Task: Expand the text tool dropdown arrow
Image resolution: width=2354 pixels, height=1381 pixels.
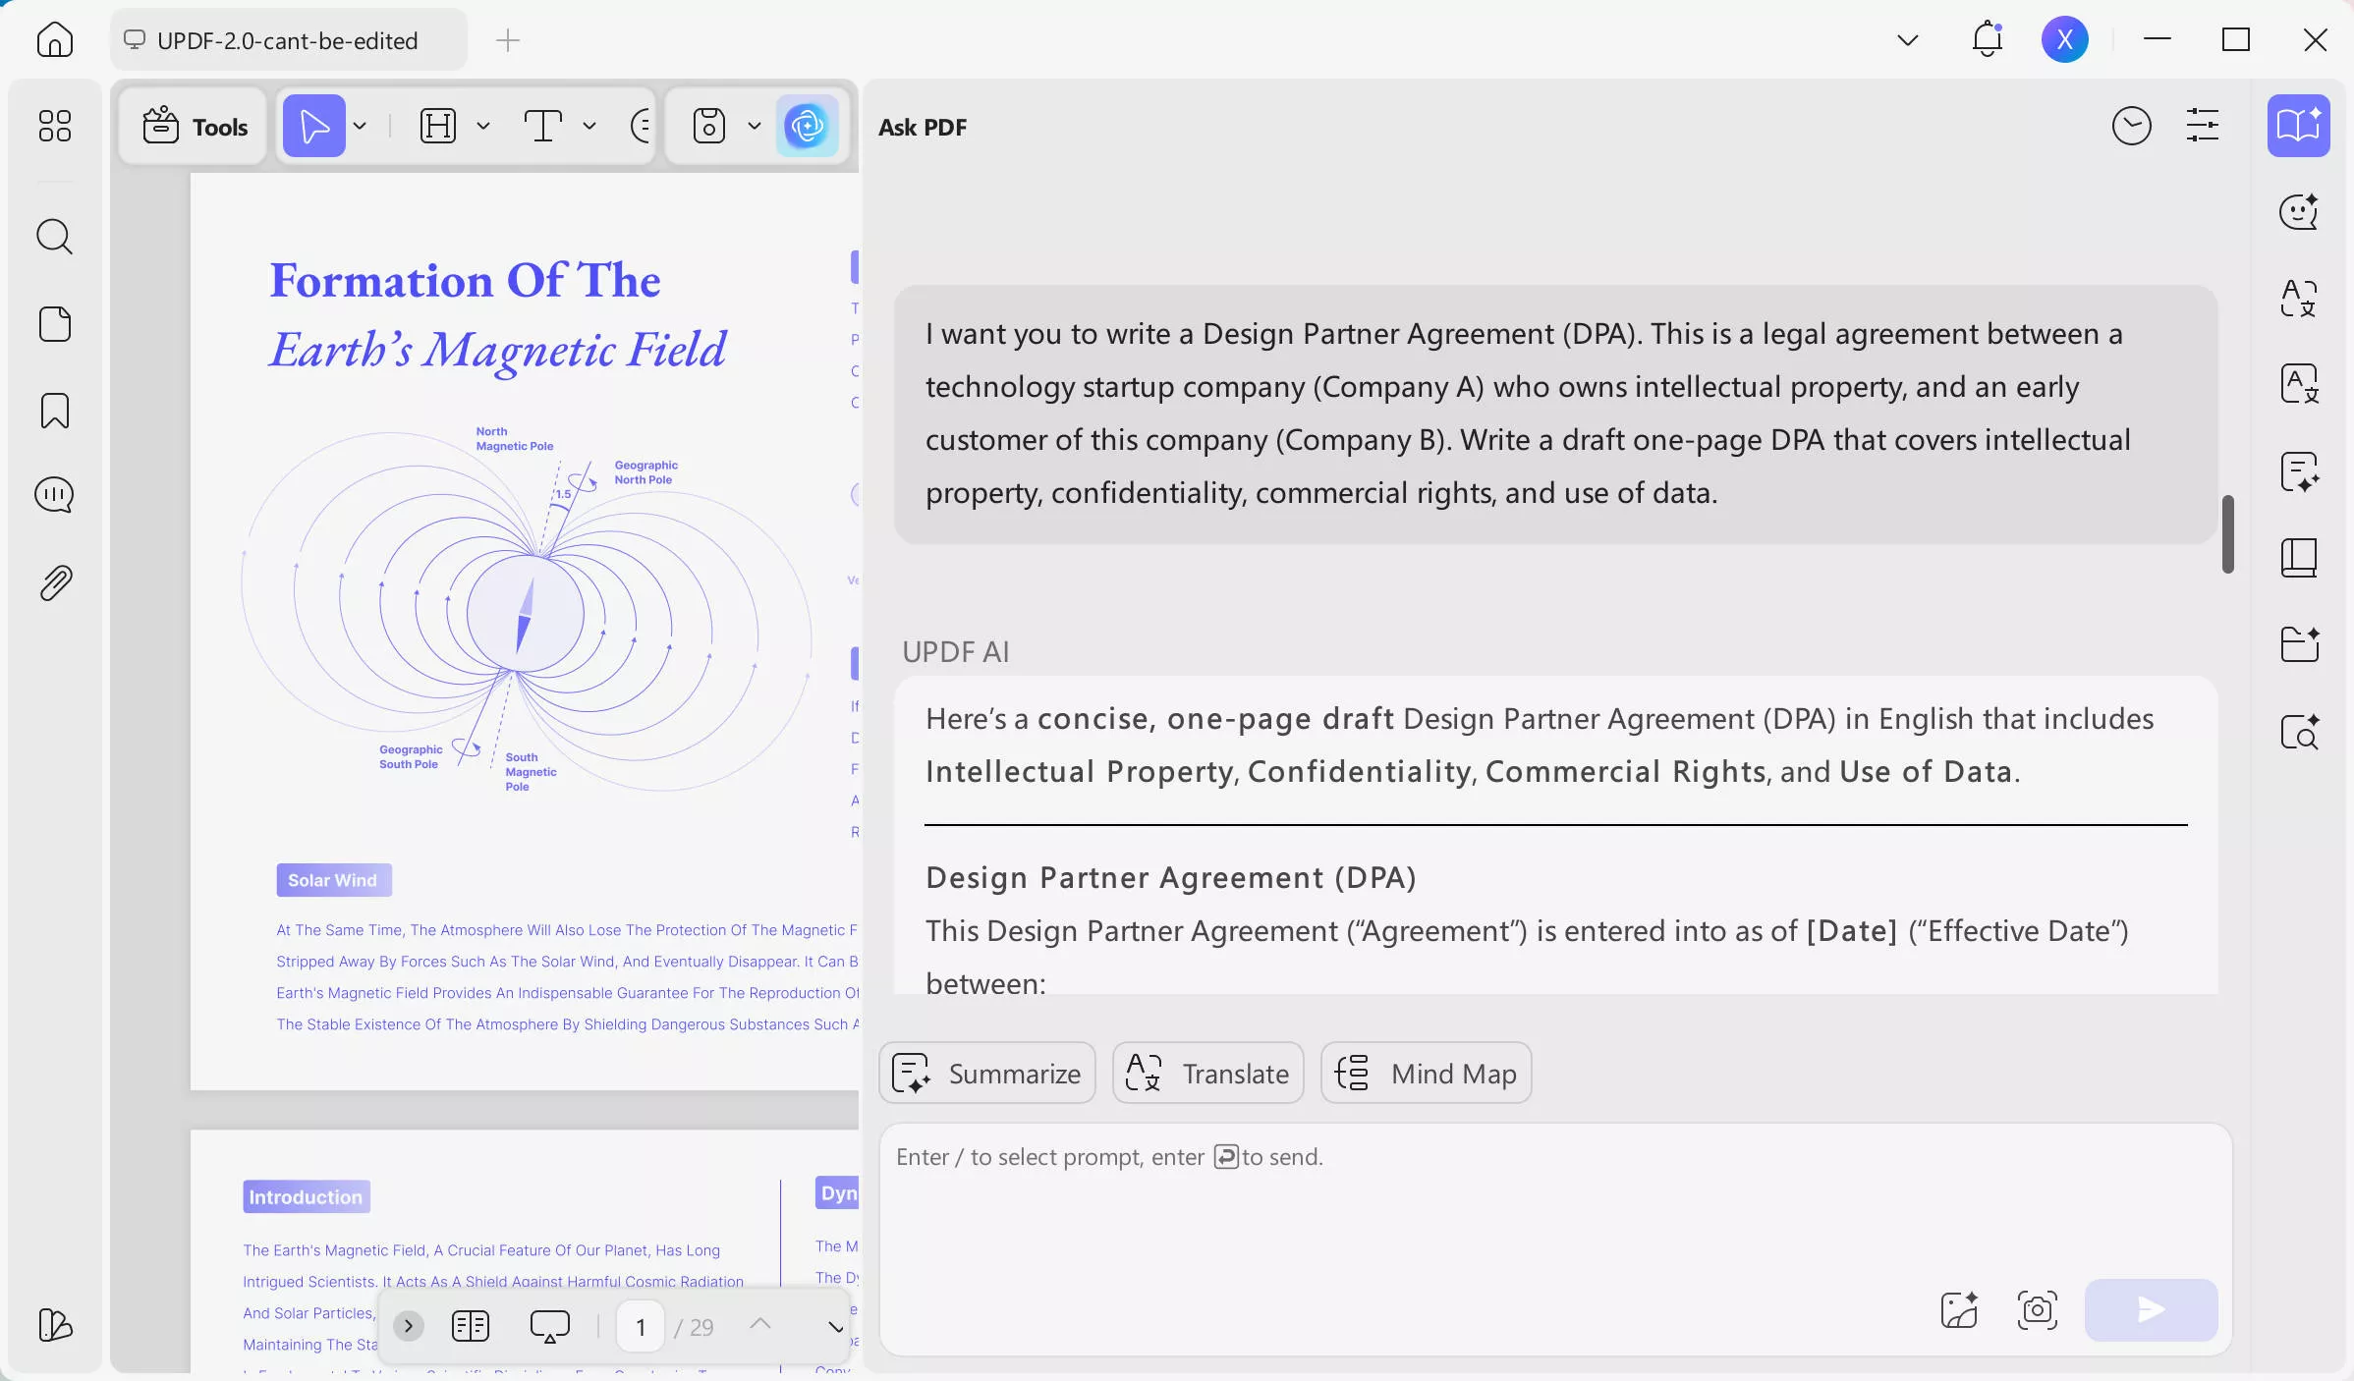Action: (588, 126)
